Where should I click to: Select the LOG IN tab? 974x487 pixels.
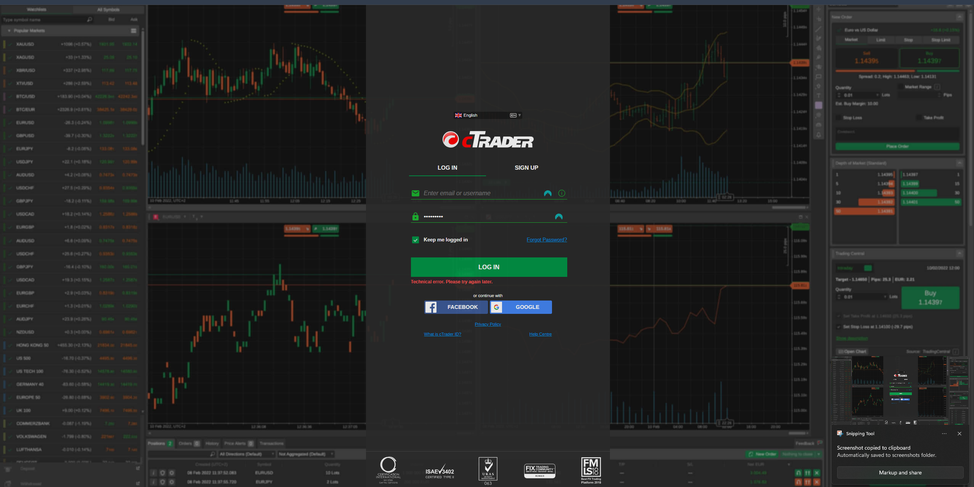(447, 168)
